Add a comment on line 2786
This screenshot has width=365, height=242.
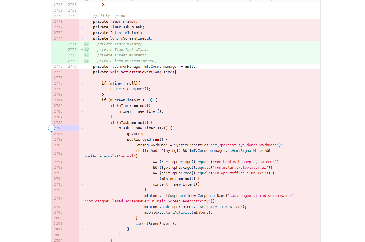coord(51,128)
